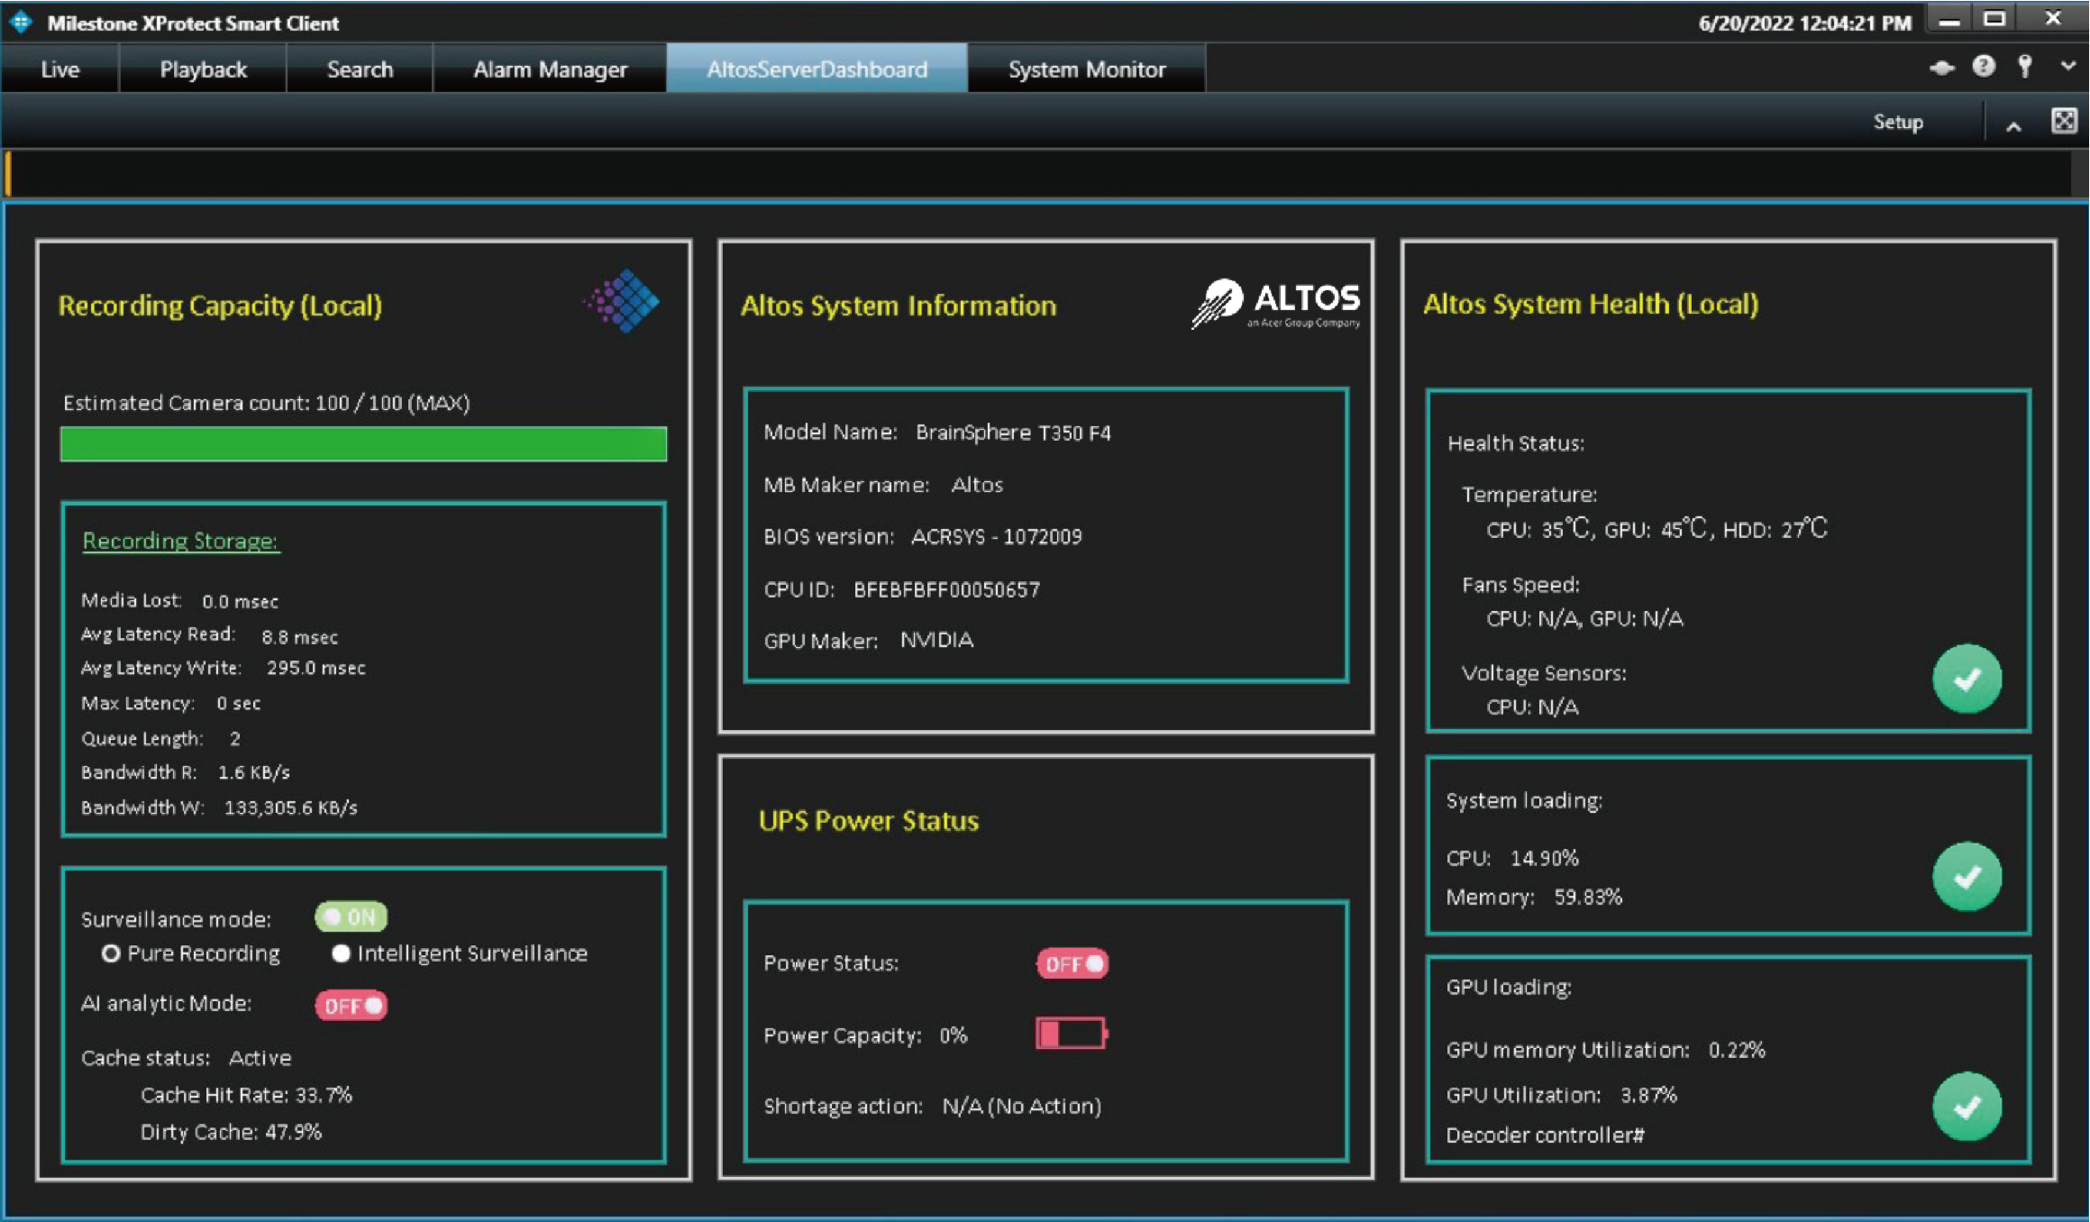Click Queue Length value 2
Viewport: 2090px width, 1222px height.
pos(235,739)
